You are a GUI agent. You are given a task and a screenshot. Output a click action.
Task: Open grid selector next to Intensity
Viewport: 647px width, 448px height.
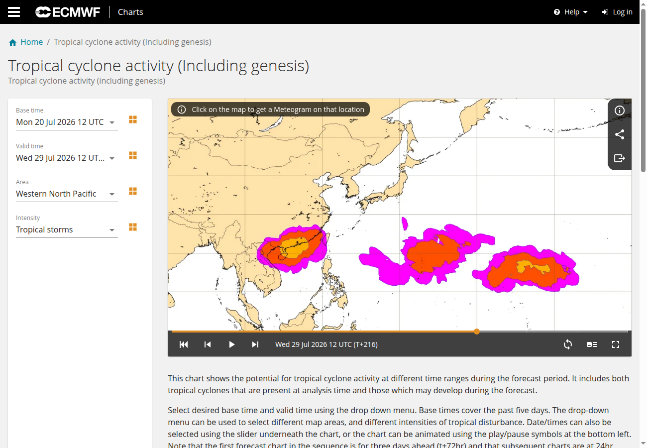tap(133, 227)
